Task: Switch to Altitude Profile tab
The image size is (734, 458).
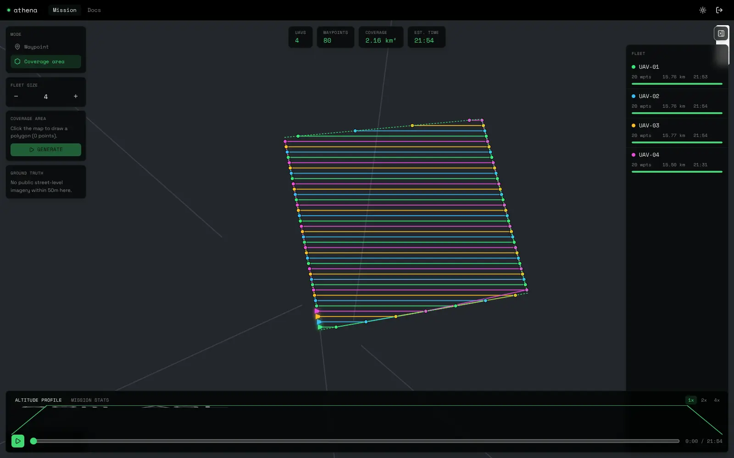Action: pos(38,400)
